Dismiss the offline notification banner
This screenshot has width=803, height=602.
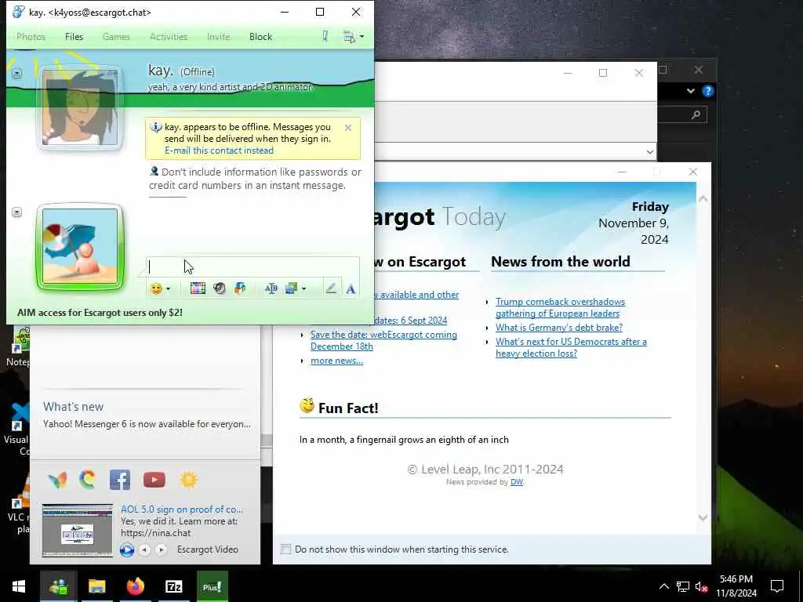(348, 128)
